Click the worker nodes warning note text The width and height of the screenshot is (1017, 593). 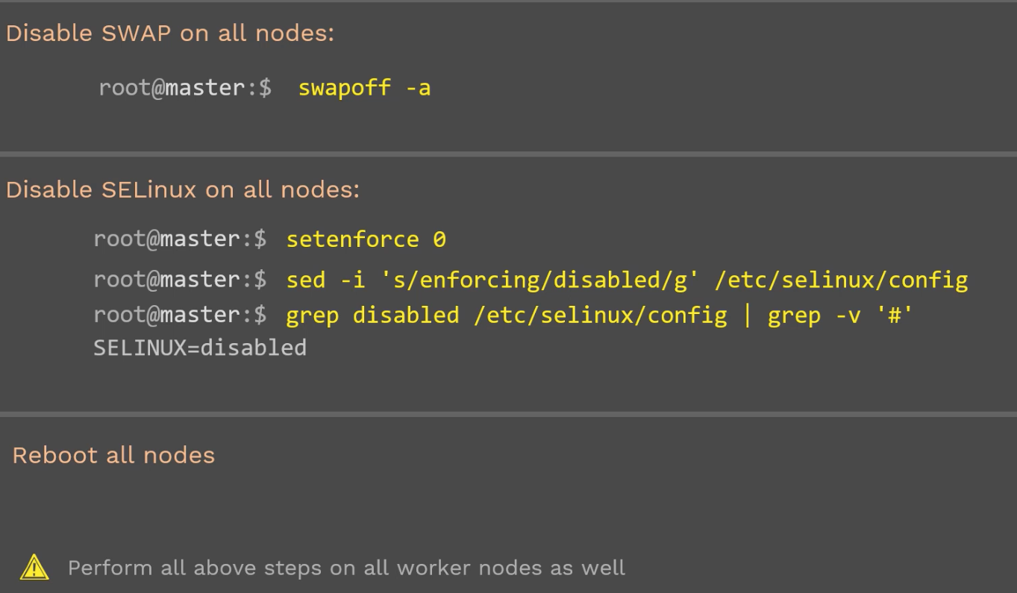click(x=346, y=568)
